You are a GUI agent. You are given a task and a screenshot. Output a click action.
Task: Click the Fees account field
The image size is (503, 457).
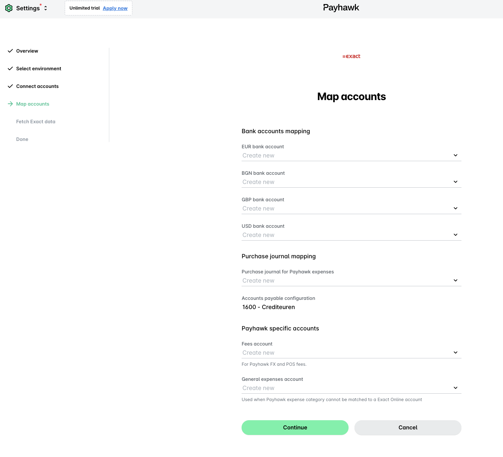click(352, 353)
